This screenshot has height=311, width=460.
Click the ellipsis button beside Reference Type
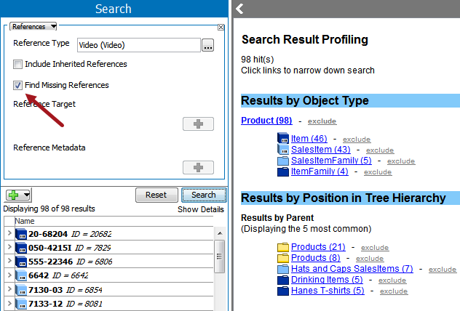tap(207, 45)
